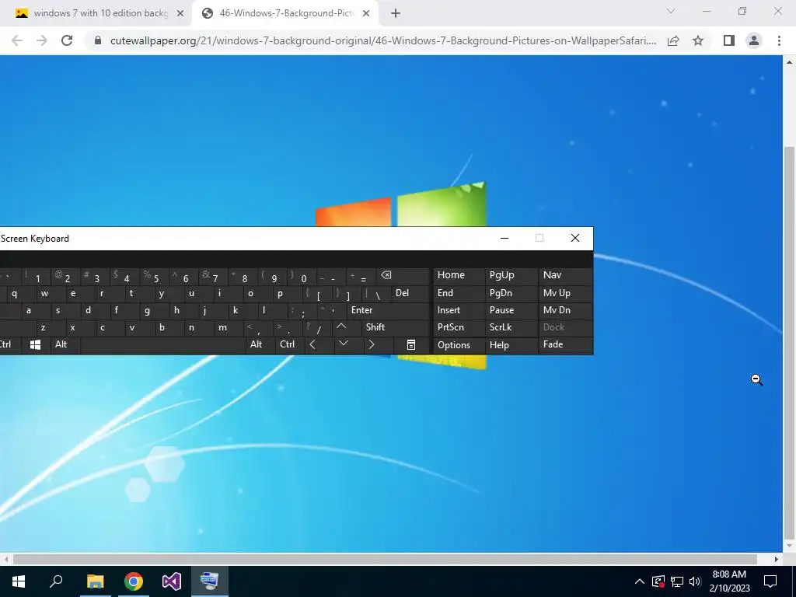
Task: Click the '5' key on keyboard
Action: tap(154, 276)
